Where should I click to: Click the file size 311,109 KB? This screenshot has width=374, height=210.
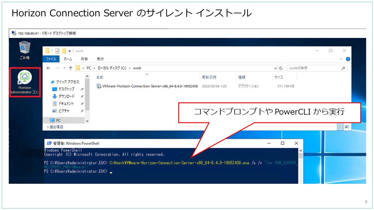click(285, 86)
